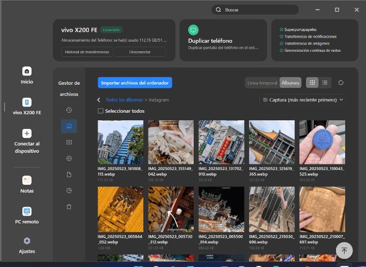Click Historial de transferencias button
The height and width of the screenshot is (267, 366).
point(87,52)
